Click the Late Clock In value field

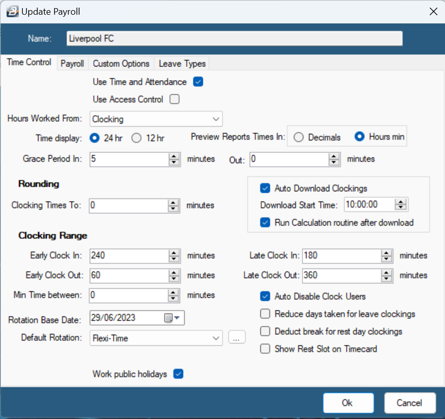point(341,256)
